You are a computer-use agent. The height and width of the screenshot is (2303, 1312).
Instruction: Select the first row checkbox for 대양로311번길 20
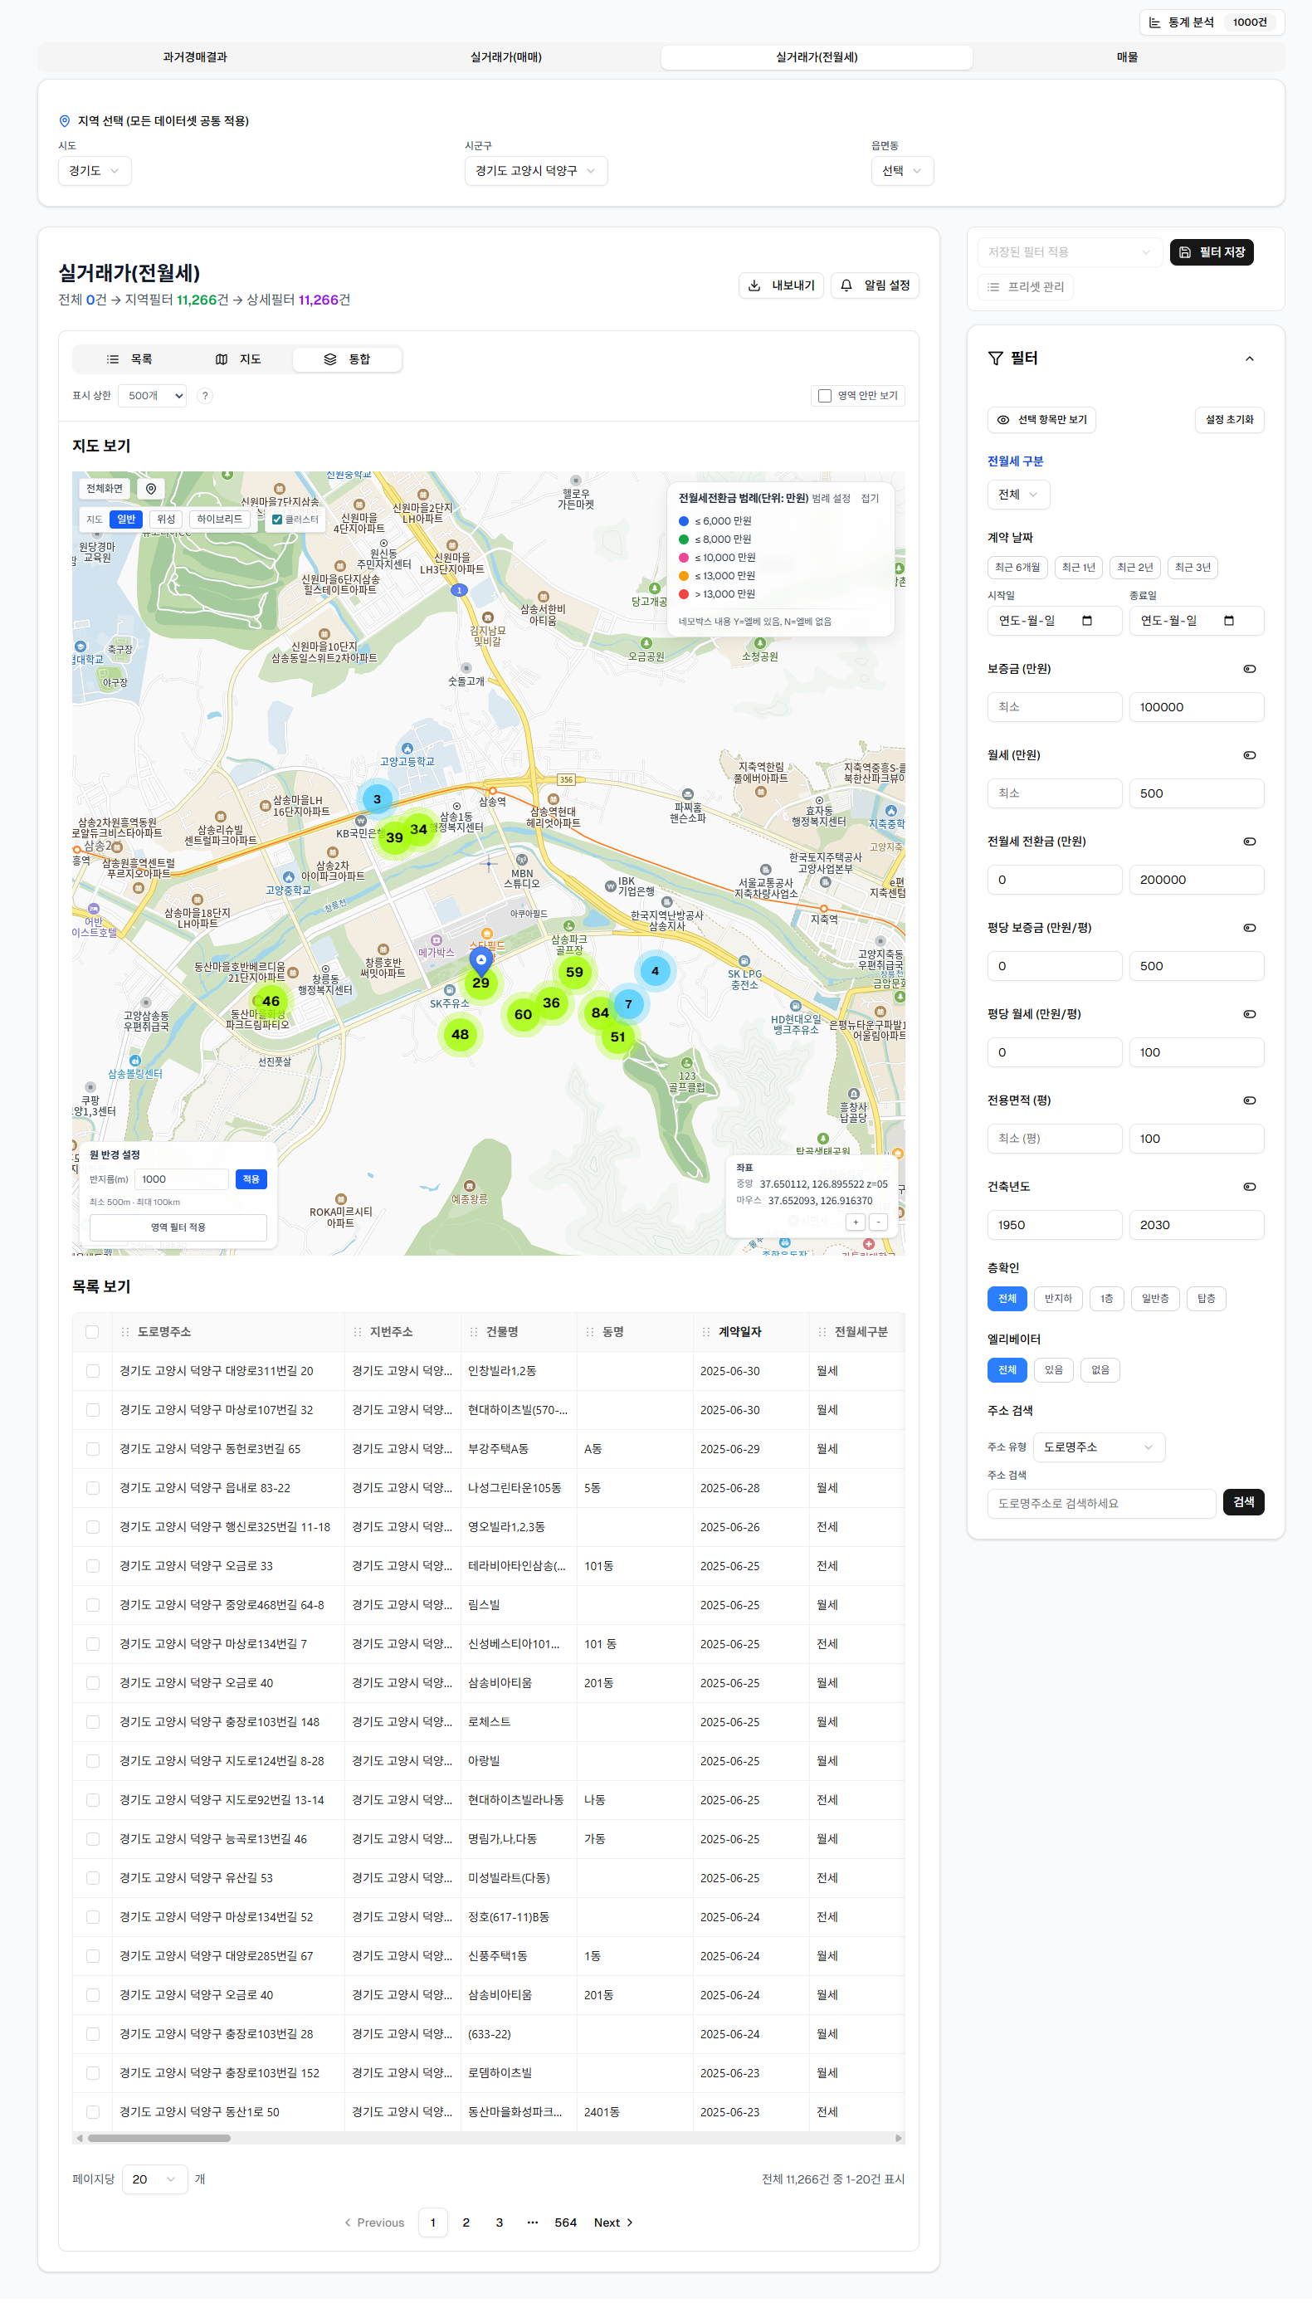coord(93,1370)
